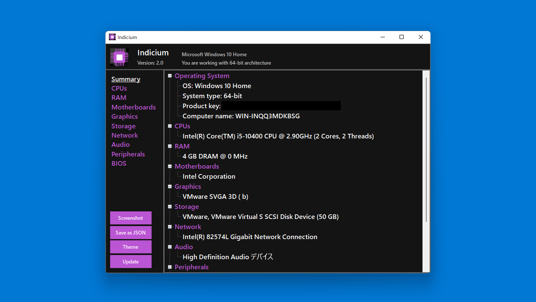Open the Motherboards sidebar section
Viewport: 536px width, 302px height.
point(134,107)
